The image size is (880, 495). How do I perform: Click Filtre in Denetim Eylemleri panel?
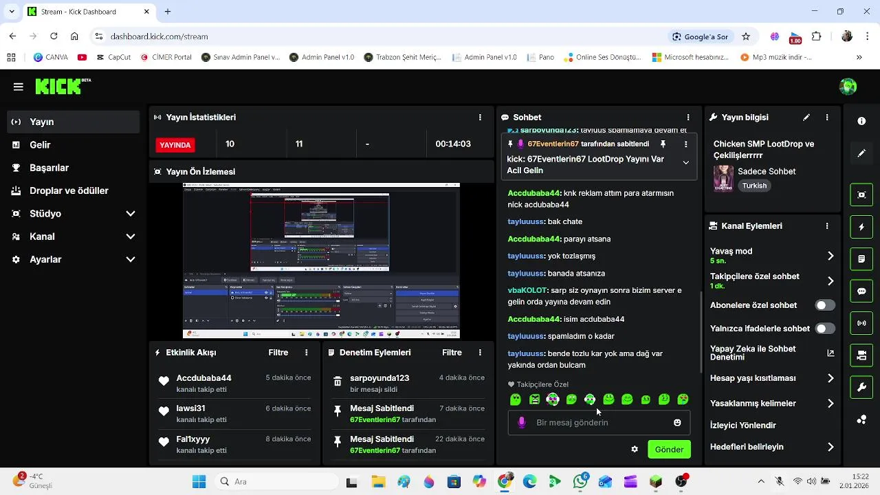(452, 353)
